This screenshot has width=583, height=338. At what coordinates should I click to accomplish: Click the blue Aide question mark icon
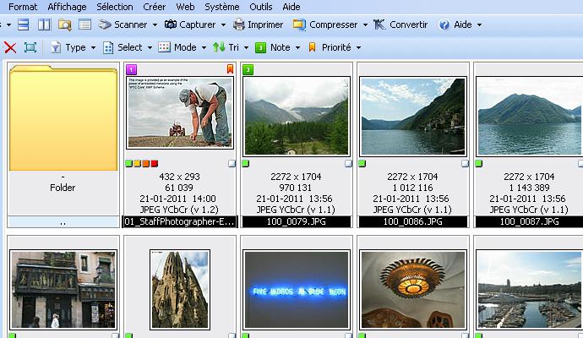[x=444, y=25]
